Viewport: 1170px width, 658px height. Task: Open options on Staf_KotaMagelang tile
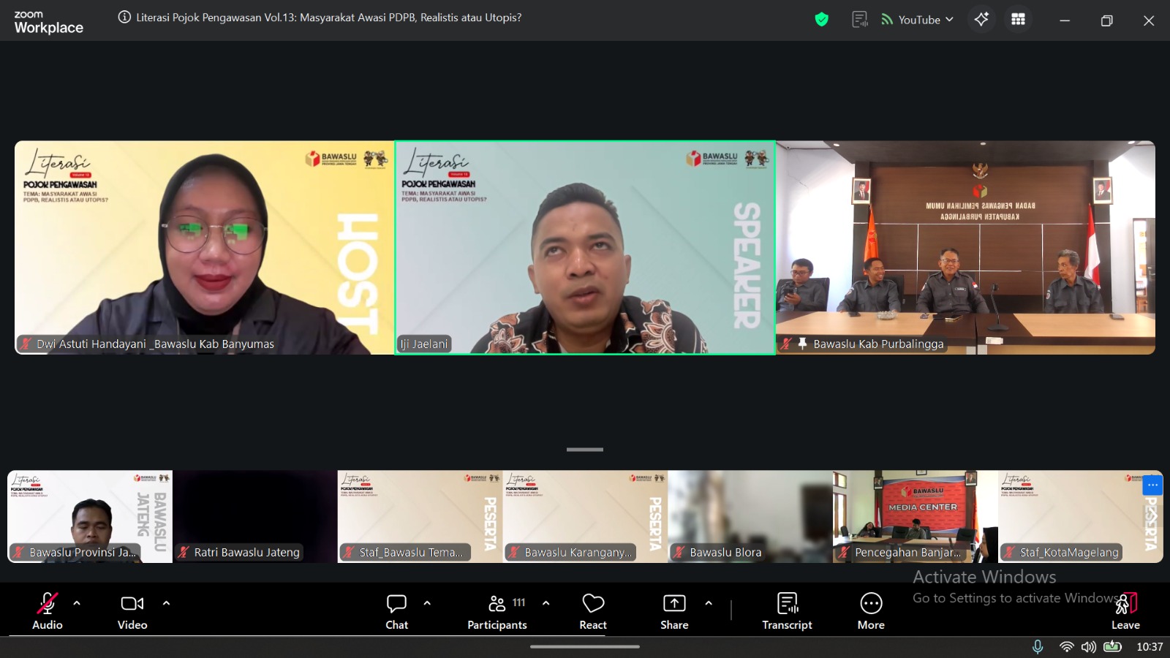[x=1152, y=485]
